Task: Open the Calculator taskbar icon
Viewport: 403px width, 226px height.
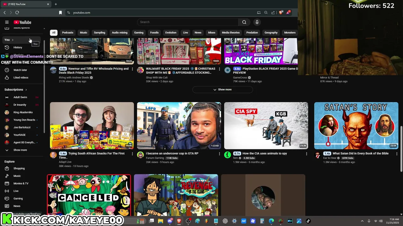Action: point(262,221)
